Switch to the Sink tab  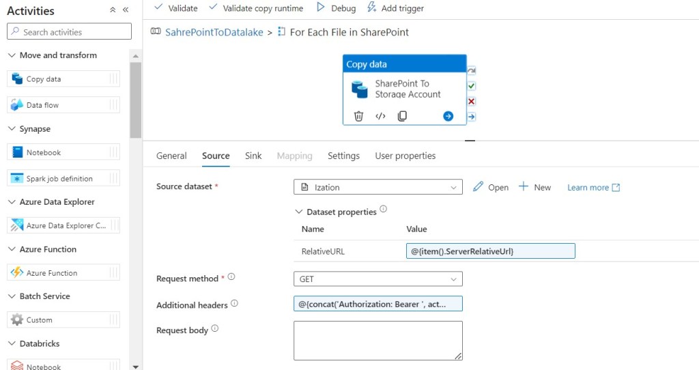pyautogui.click(x=253, y=156)
